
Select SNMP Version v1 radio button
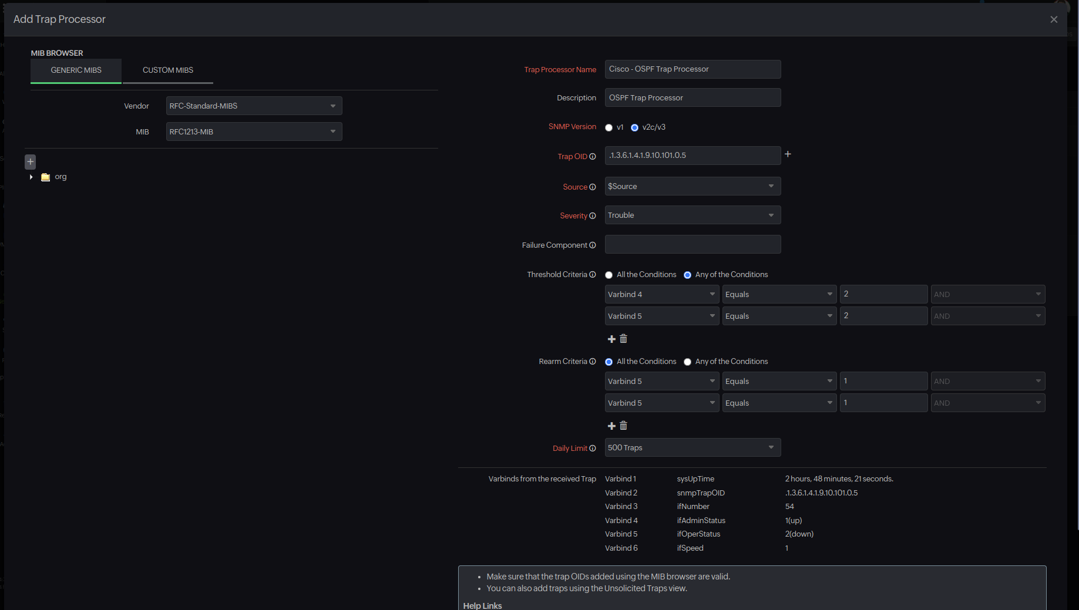[609, 128]
